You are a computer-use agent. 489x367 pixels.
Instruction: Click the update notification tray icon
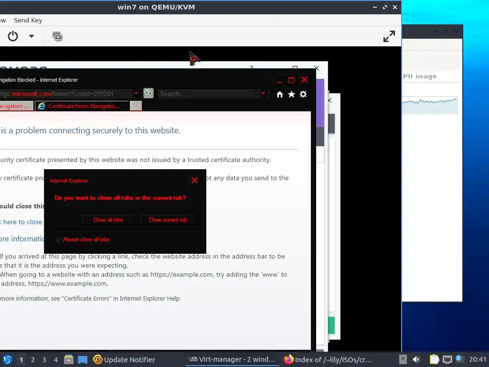(x=459, y=359)
